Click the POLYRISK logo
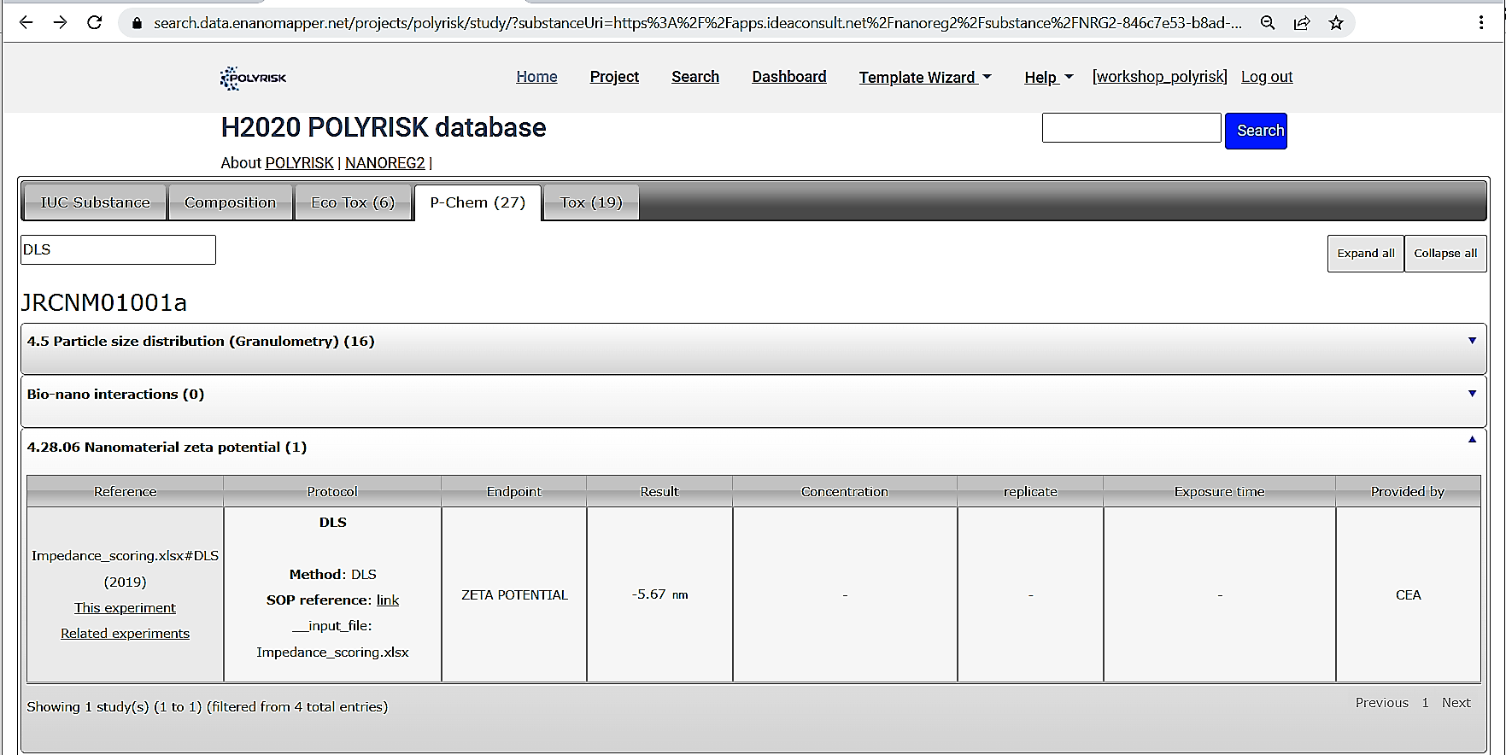This screenshot has height=755, width=1506. click(x=253, y=78)
